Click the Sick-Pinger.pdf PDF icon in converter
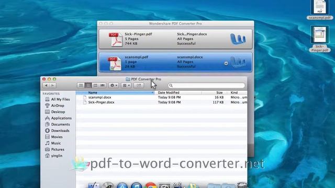Screen dimensions: 335x188 116,39
